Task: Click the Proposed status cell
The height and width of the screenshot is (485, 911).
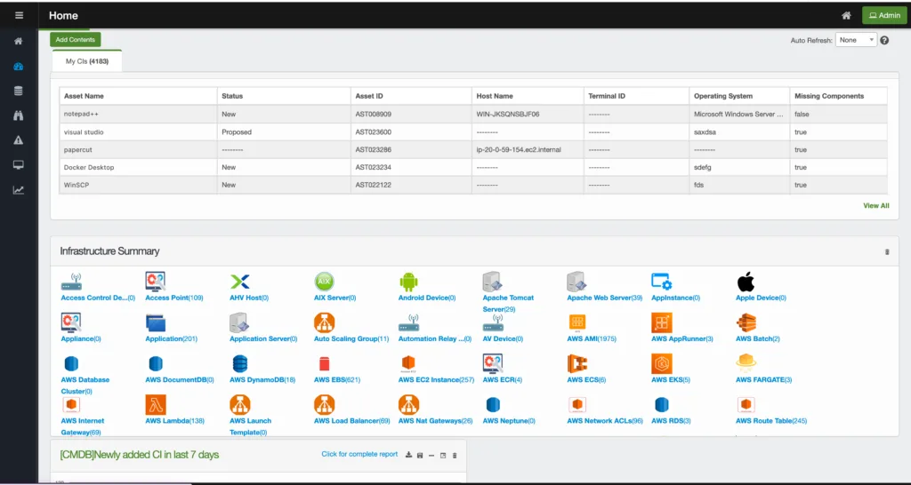Action: pyautogui.click(x=284, y=131)
